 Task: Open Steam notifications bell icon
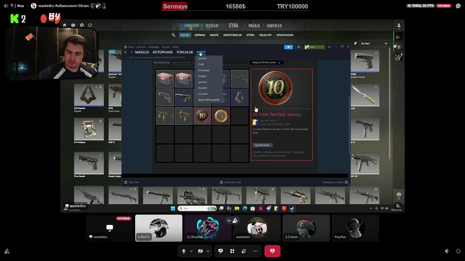[299, 47]
